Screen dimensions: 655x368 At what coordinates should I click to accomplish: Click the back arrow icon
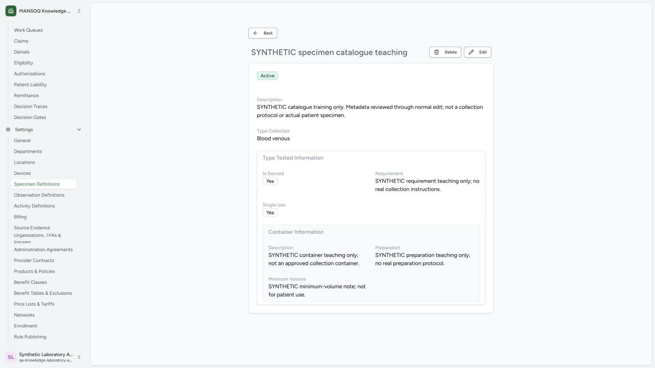pyautogui.click(x=256, y=33)
